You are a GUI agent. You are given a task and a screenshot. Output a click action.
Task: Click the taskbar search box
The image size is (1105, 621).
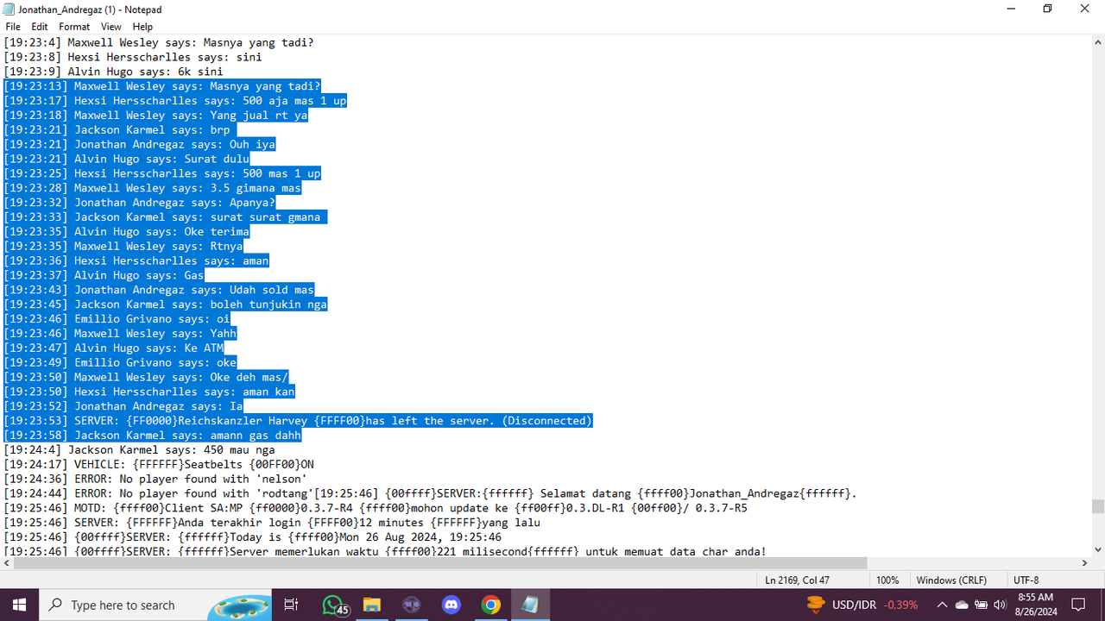point(155,605)
